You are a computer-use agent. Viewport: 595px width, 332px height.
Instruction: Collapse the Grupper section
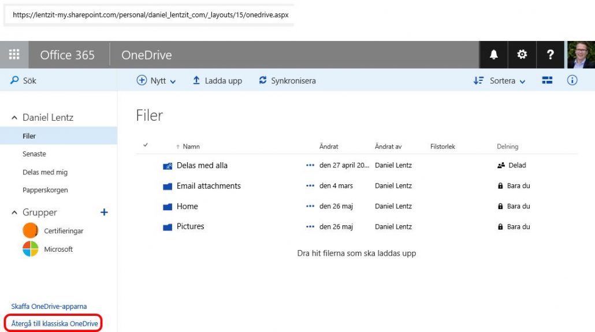click(x=14, y=212)
